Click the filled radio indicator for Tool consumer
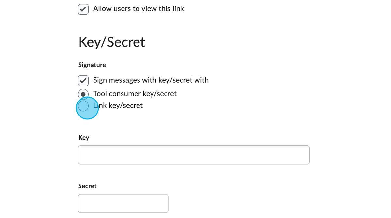 (83, 94)
